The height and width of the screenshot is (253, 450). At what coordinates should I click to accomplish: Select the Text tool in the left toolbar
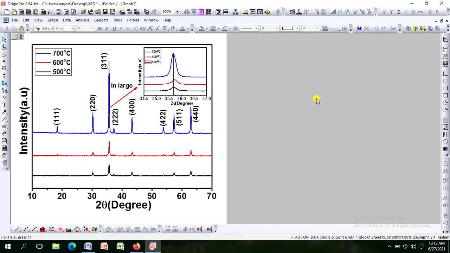click(x=4, y=104)
